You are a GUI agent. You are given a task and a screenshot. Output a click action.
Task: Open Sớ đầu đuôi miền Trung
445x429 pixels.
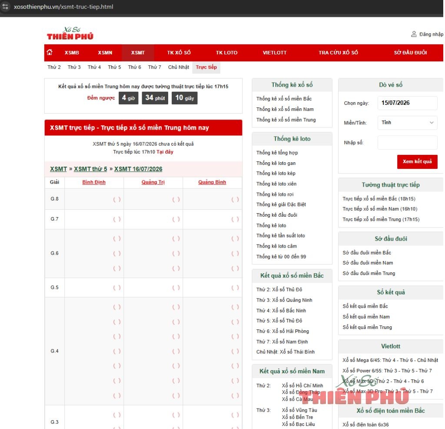369,273
